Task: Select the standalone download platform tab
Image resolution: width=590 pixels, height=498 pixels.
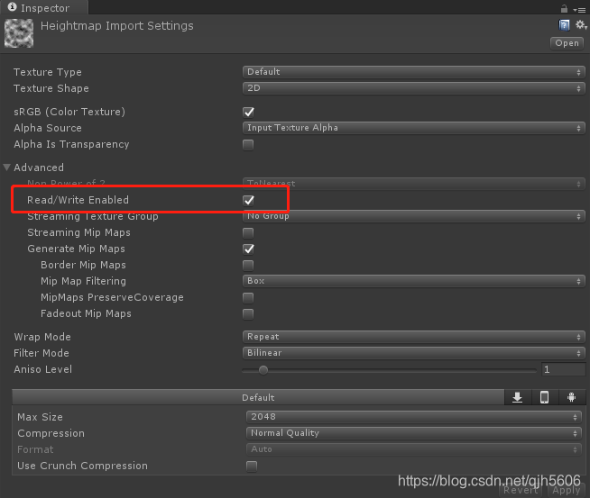Action: coord(518,397)
